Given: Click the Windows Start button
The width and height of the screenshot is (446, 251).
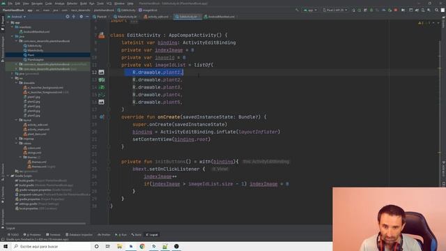Looking at the screenshot, I should (x=6, y=246).
